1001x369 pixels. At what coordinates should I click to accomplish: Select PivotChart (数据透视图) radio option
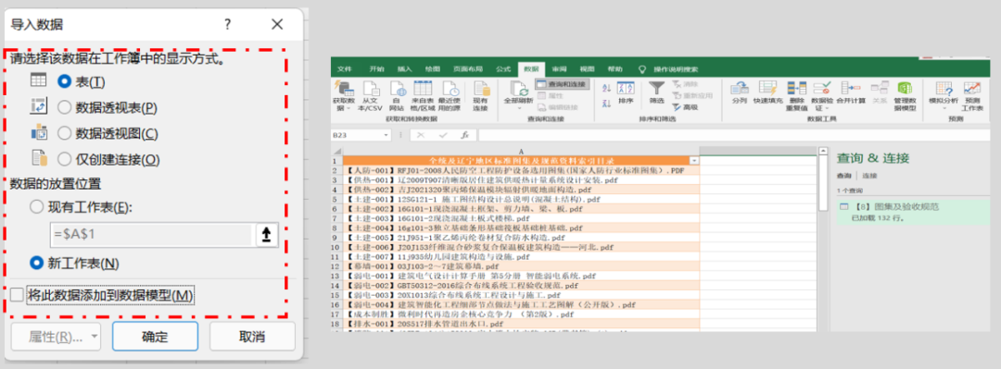click(x=64, y=133)
